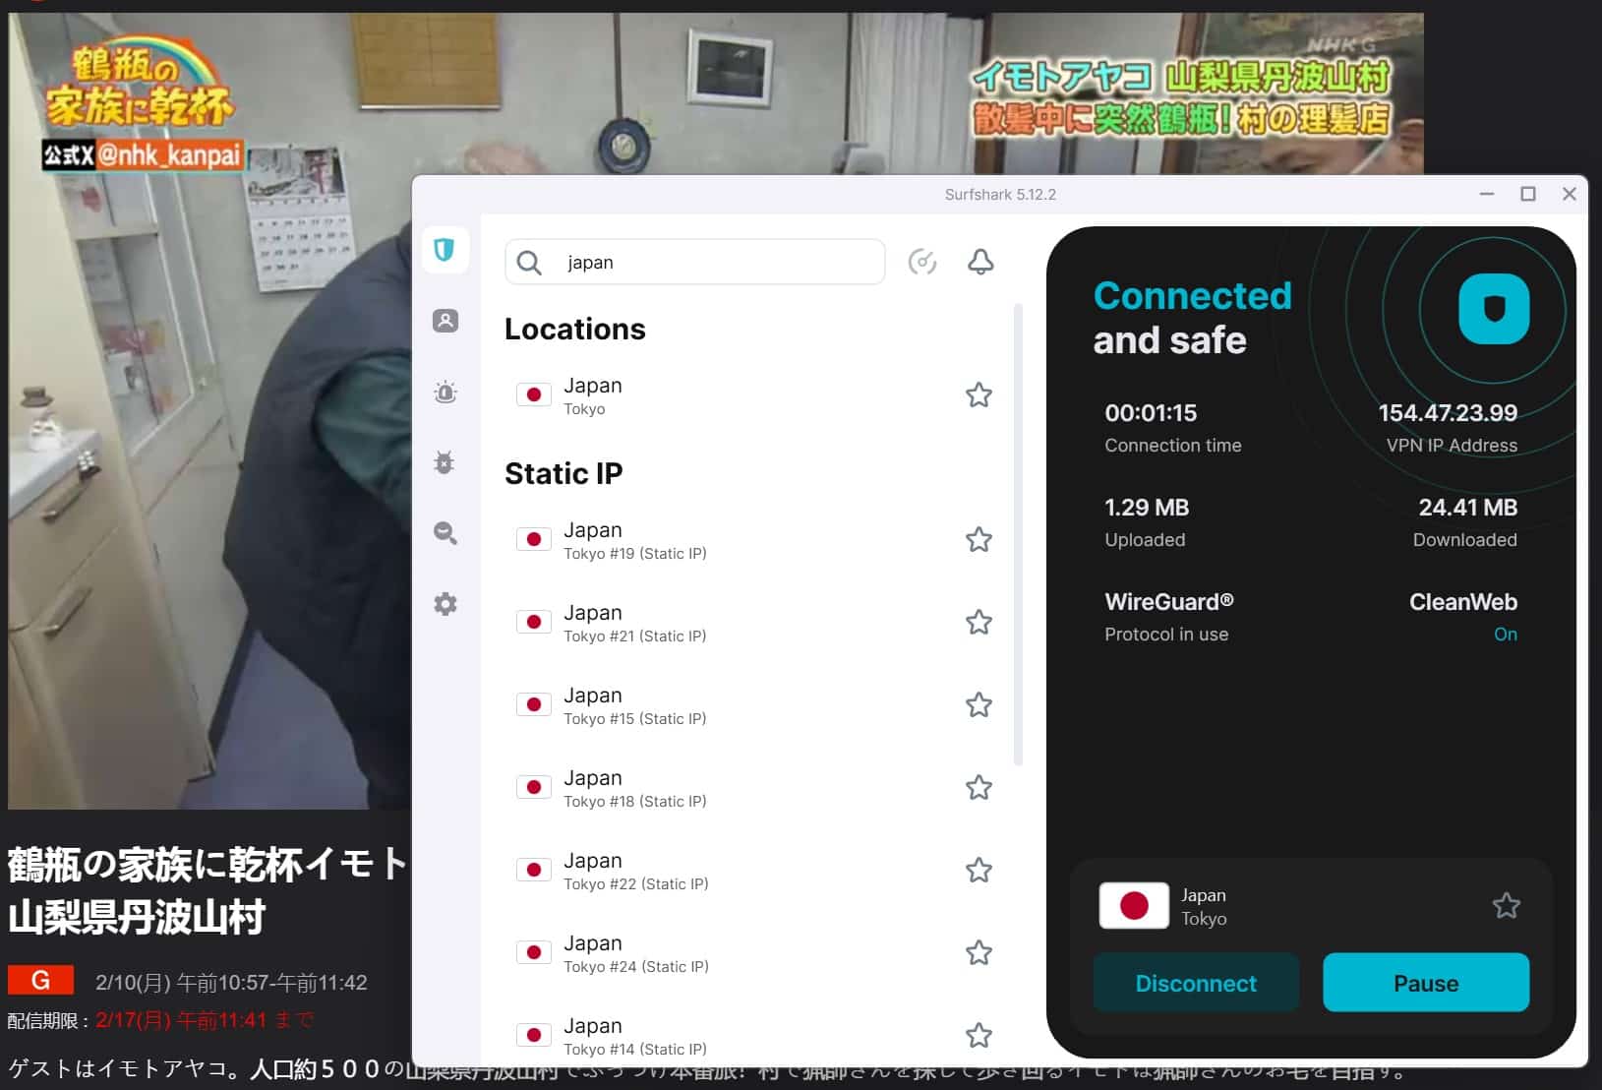Open Surfshark settings gear
1602x1090 pixels.
click(x=445, y=604)
